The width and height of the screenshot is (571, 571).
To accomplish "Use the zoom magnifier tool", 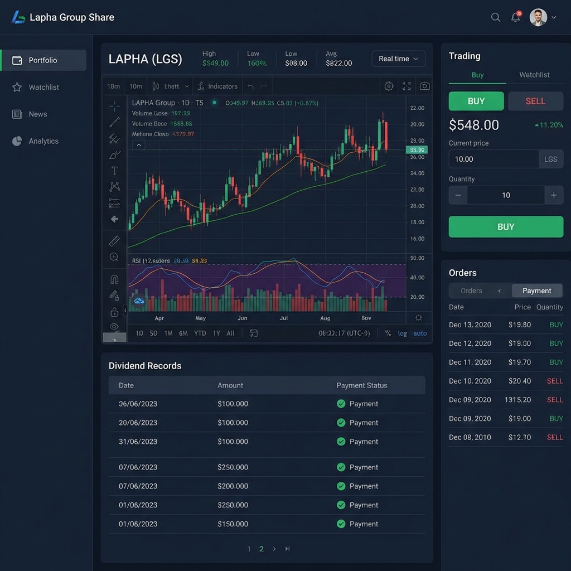I will [x=114, y=257].
